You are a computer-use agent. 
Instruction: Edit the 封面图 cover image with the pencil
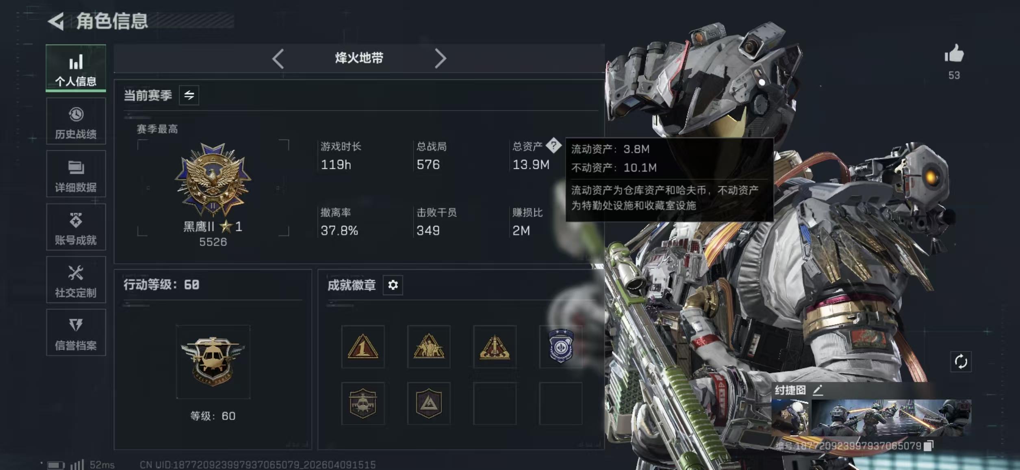pyautogui.click(x=818, y=390)
